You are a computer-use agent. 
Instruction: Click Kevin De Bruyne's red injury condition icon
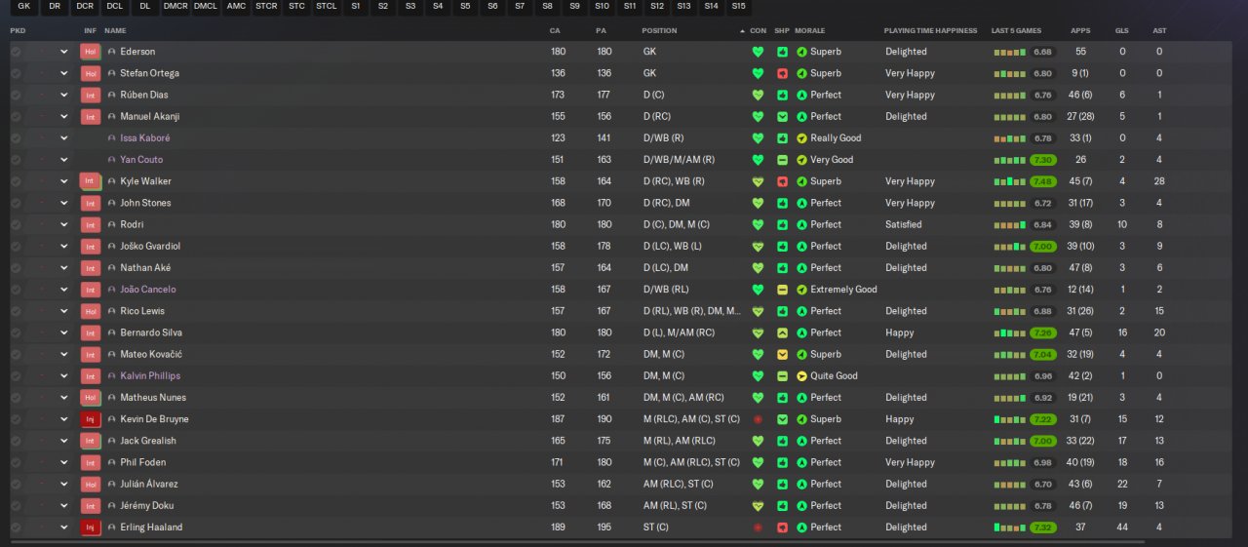pos(758,419)
